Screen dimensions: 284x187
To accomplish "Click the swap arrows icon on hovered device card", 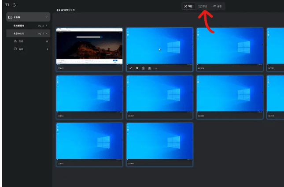I will click(131, 68).
